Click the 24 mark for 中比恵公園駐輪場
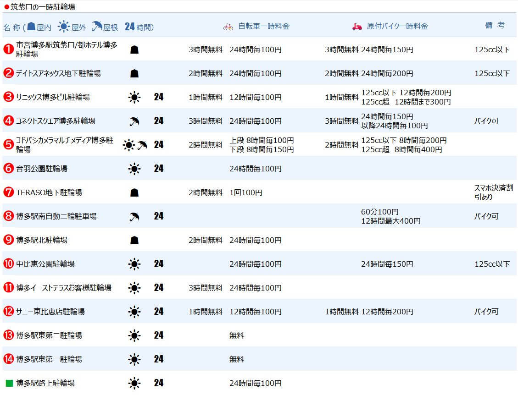 159,263
